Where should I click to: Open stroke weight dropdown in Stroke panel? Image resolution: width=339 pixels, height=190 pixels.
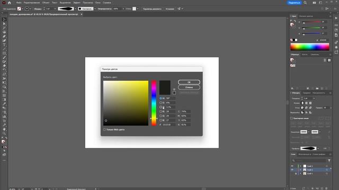tap(314, 99)
